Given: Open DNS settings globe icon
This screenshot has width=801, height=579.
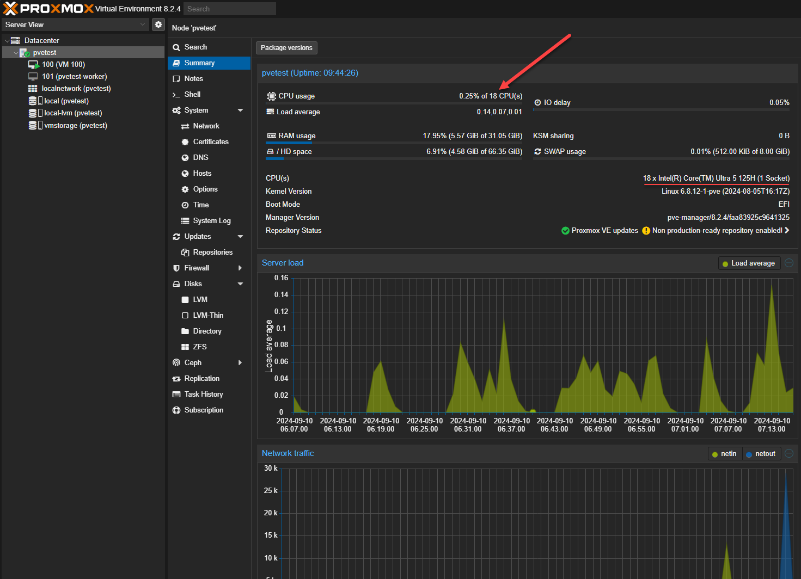Looking at the screenshot, I should pos(185,158).
